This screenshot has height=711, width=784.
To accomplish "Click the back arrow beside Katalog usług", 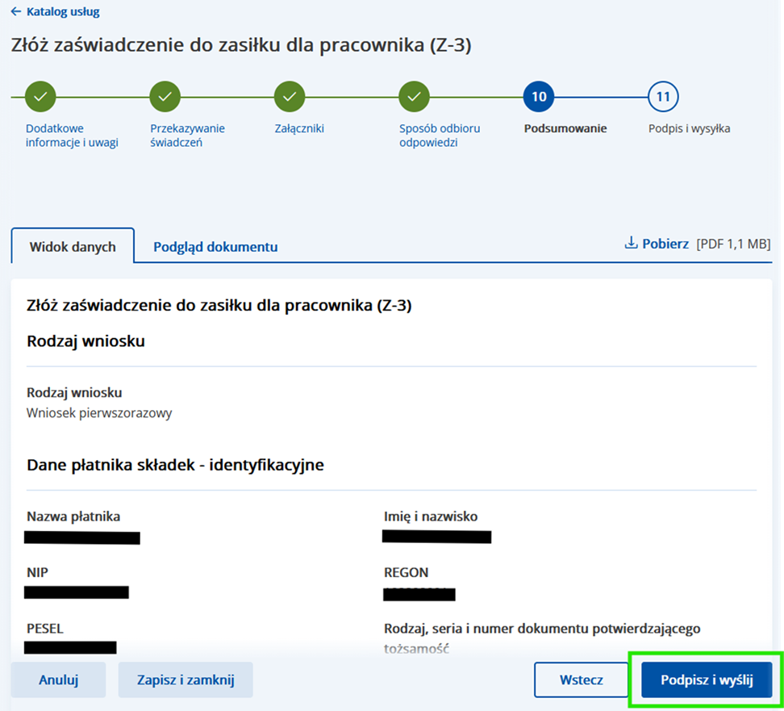I will (16, 12).
